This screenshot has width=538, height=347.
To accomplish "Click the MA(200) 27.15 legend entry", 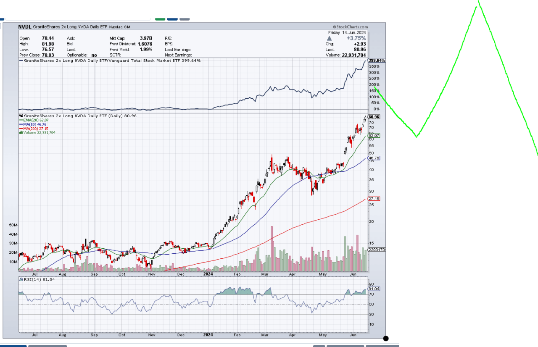I will click(34, 129).
